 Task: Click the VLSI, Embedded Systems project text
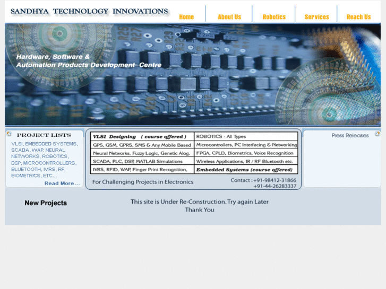click(44, 160)
